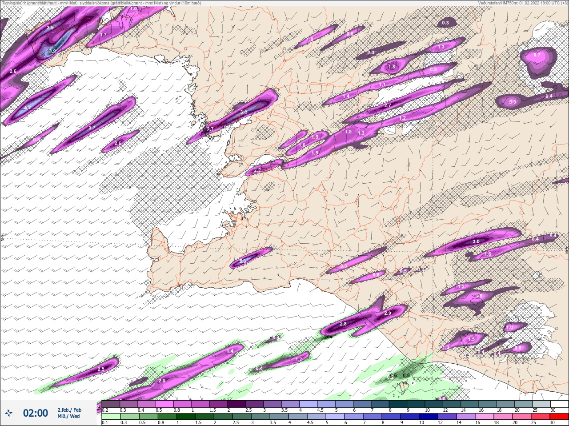This screenshot has height=426, width=569.
Task: Click the precipitation value 1.8 on the map
Action: [392, 67]
